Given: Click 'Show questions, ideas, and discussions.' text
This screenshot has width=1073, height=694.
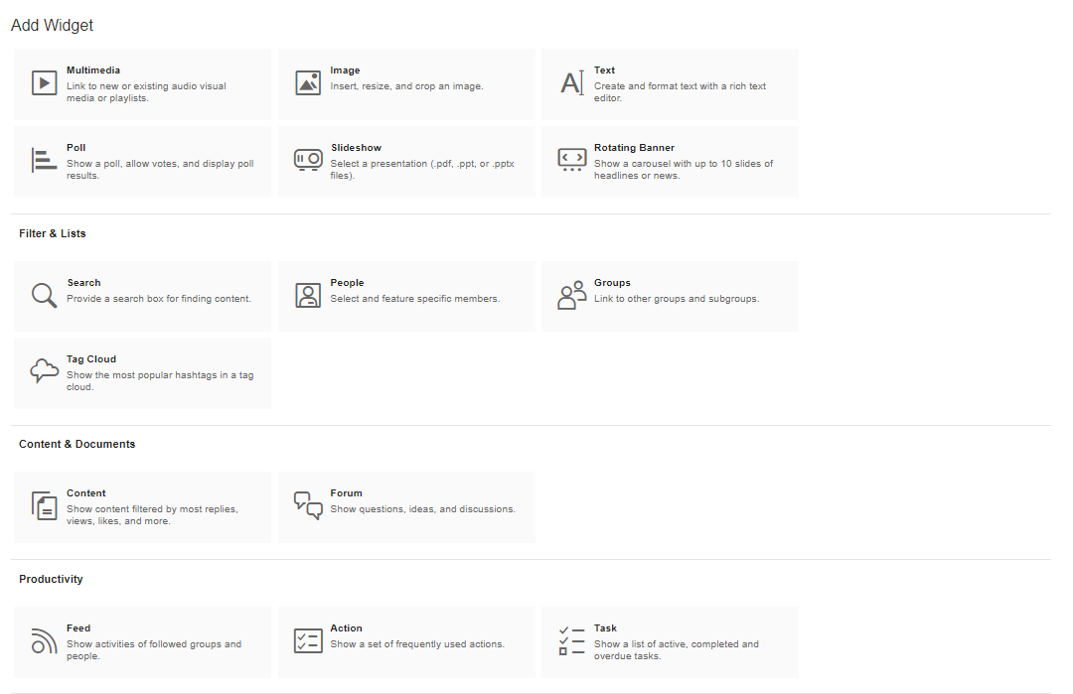Looking at the screenshot, I should 422,510.
